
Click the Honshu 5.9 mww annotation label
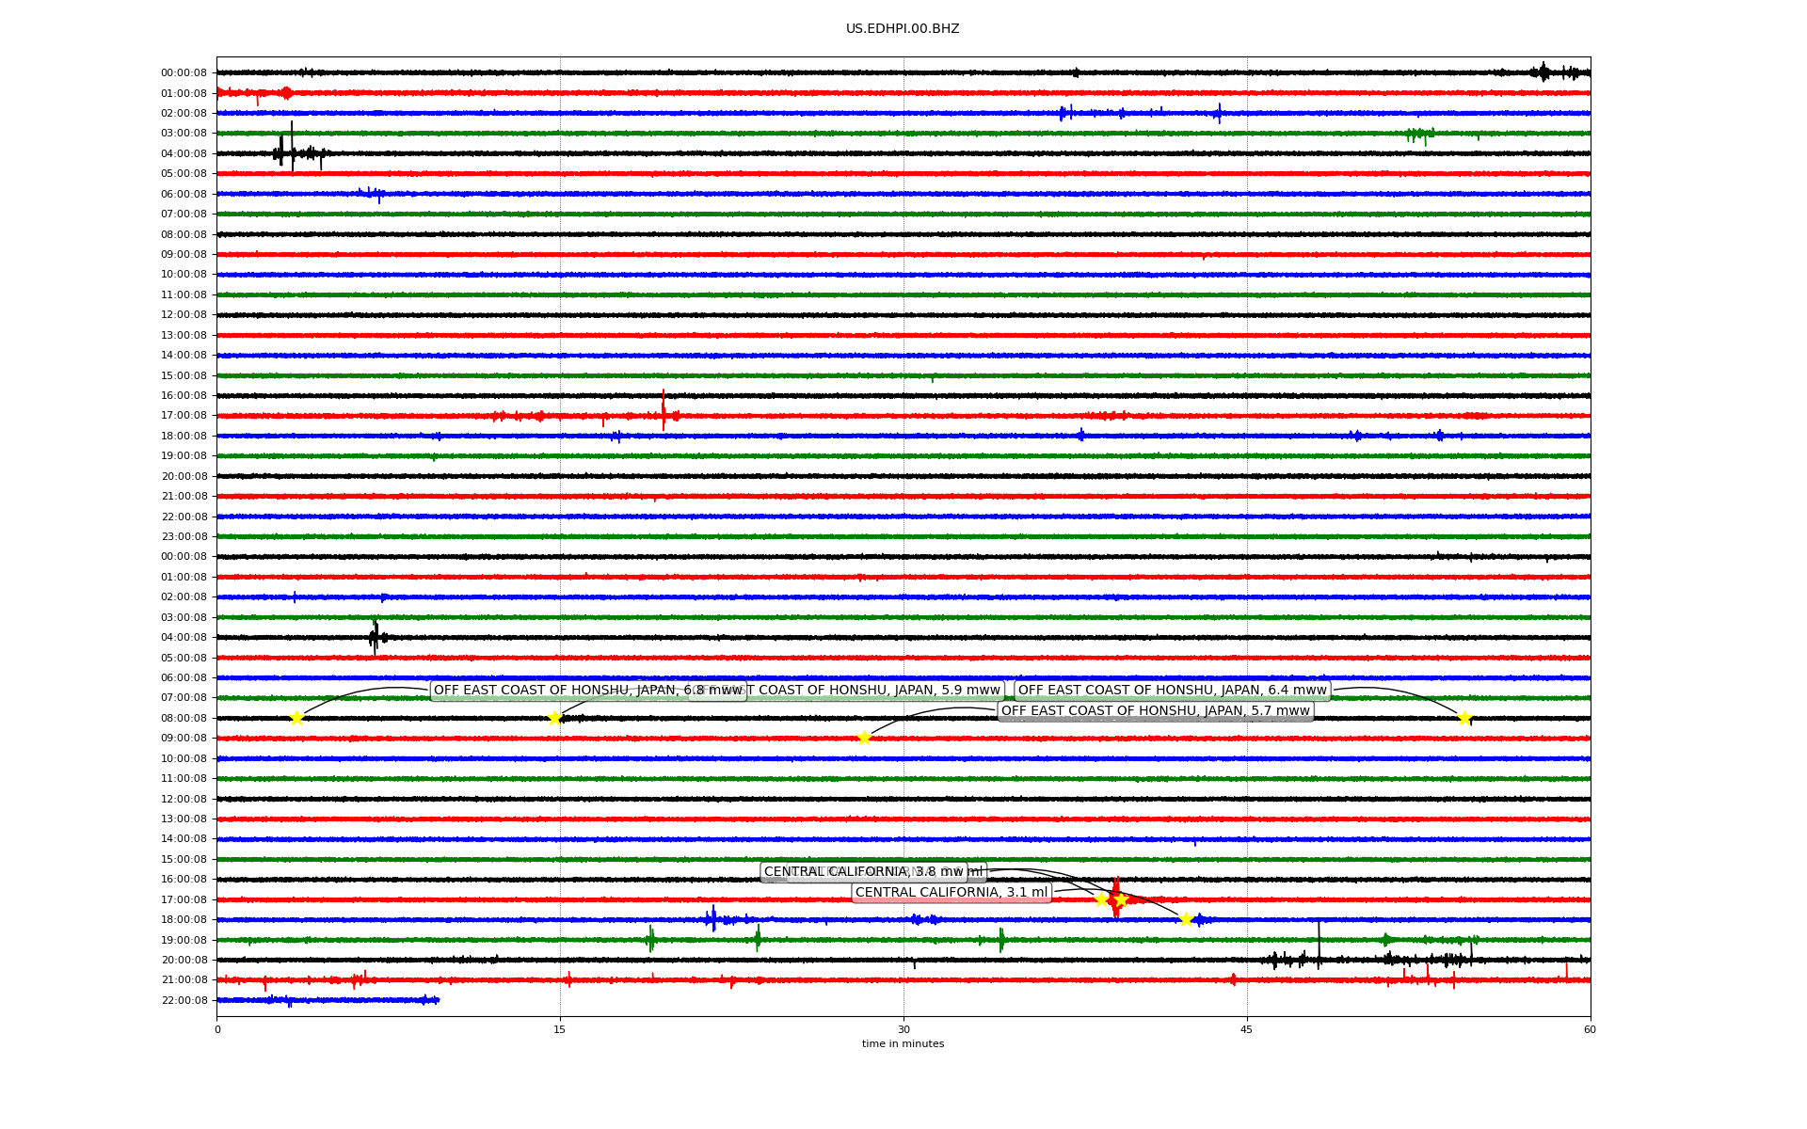(x=875, y=691)
